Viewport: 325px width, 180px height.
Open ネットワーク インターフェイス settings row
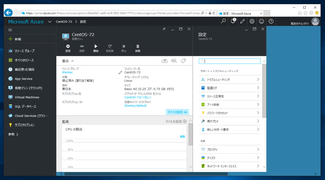pos(230,166)
